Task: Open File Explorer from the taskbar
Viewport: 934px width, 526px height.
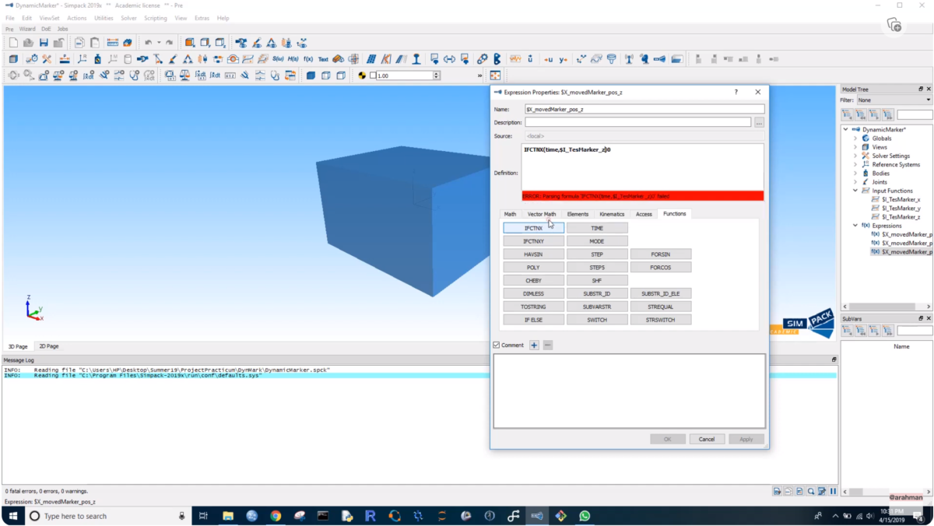Action: click(x=228, y=515)
